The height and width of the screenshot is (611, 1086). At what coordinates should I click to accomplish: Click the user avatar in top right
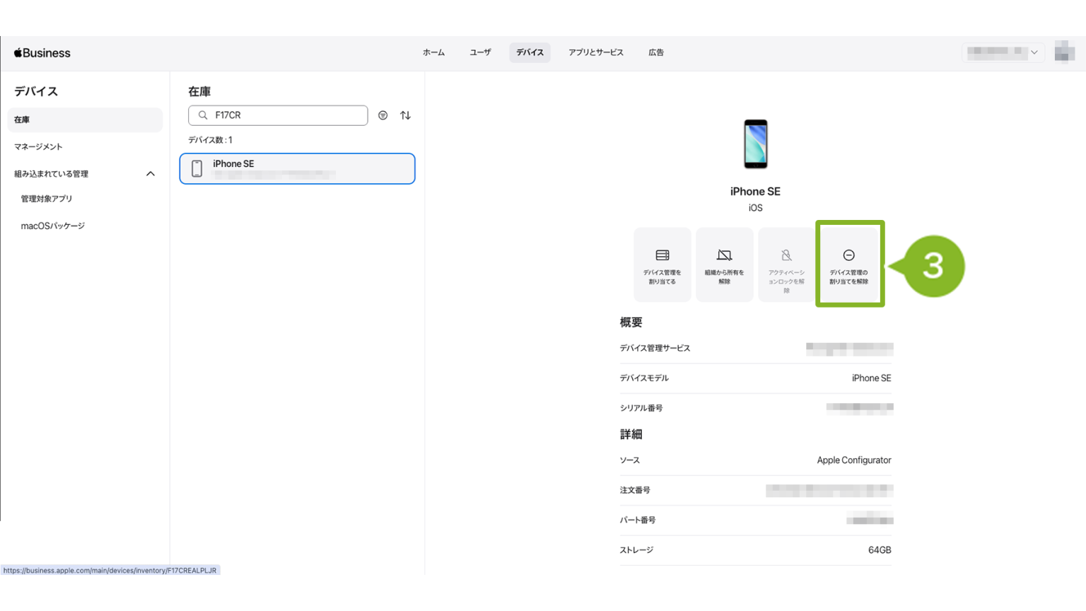(x=1063, y=52)
